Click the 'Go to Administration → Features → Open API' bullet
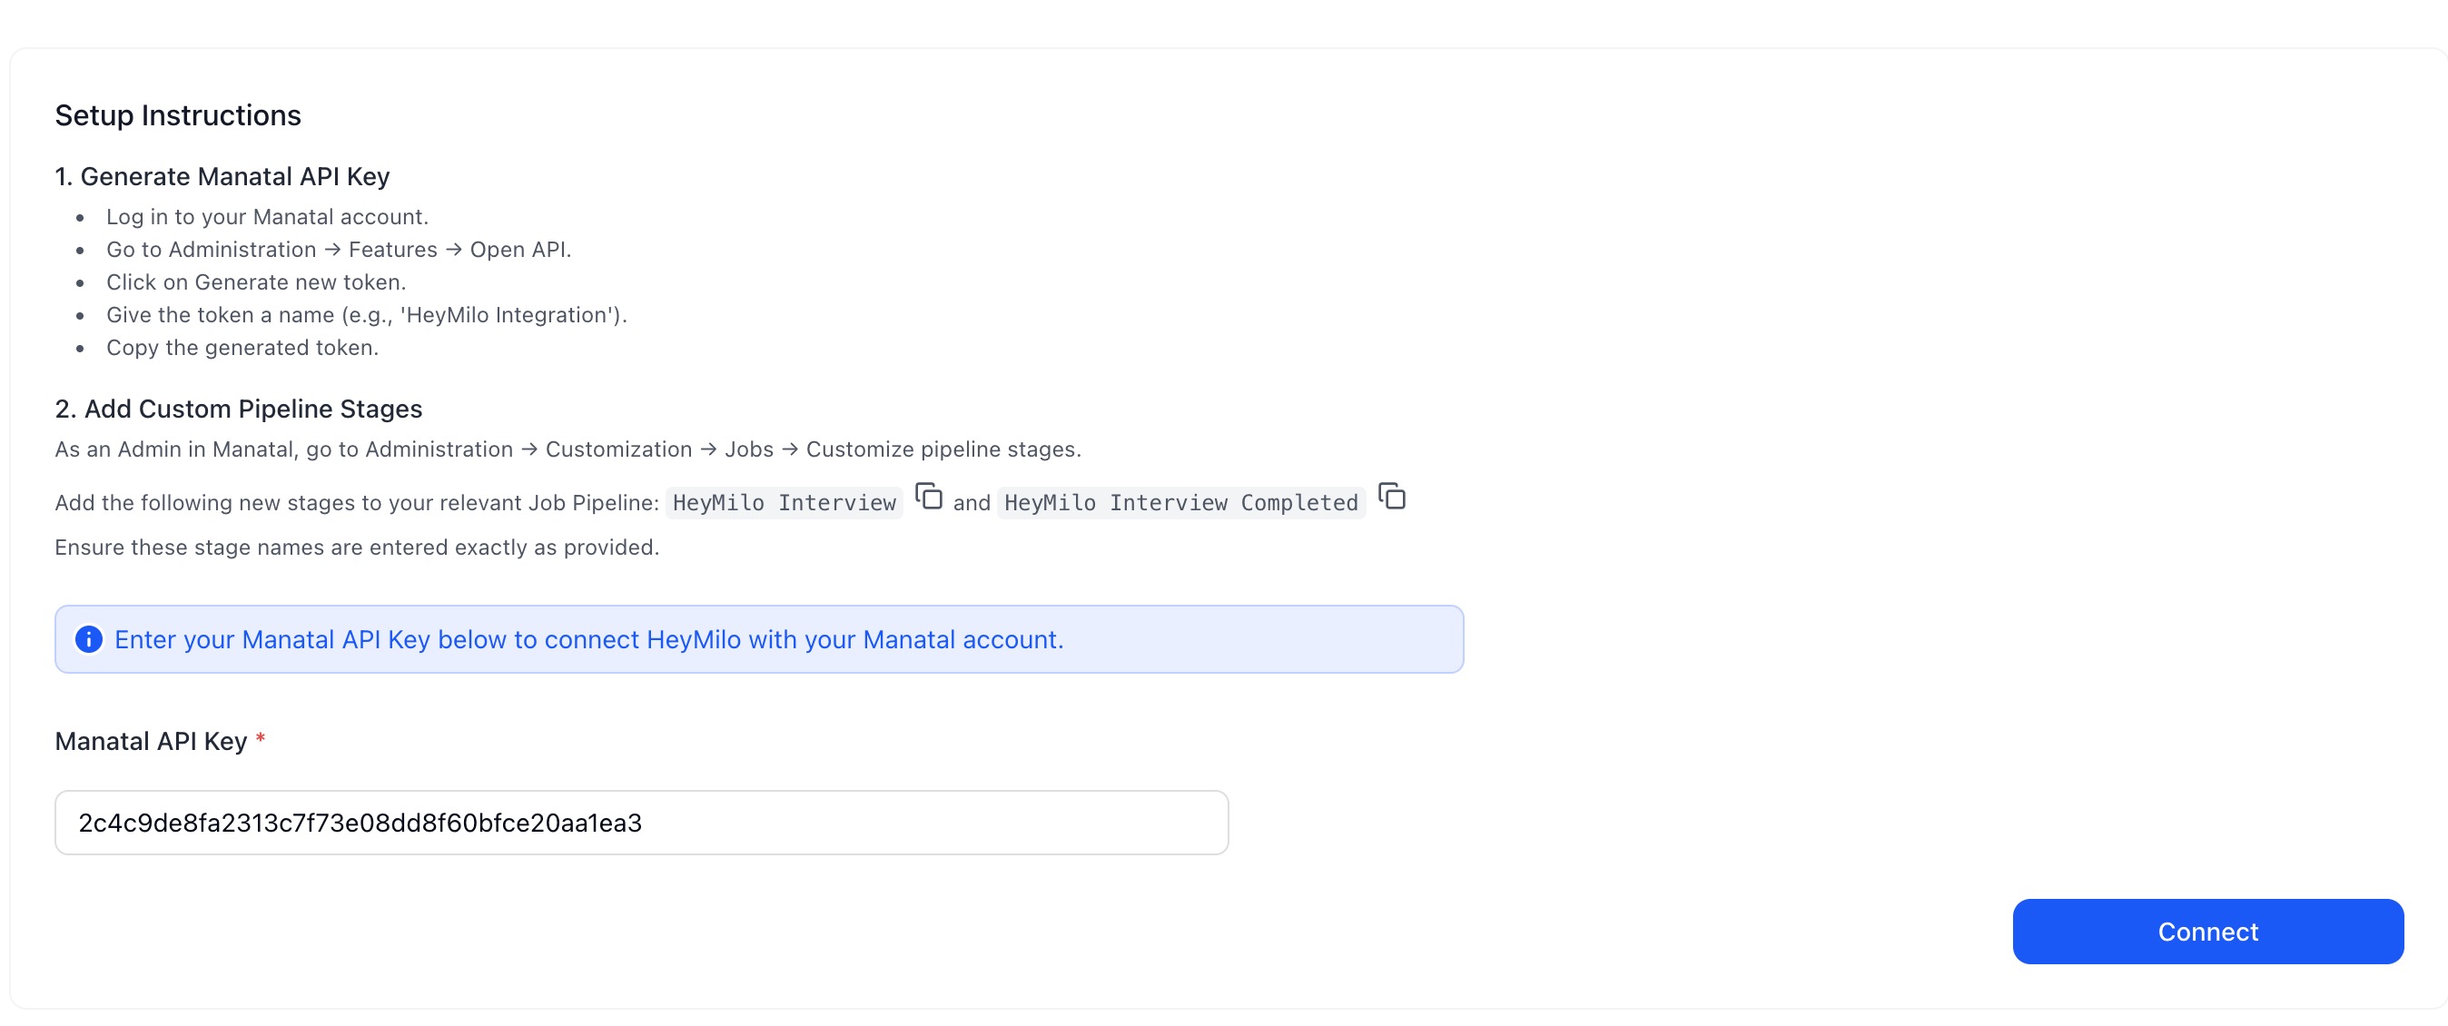The image size is (2448, 1026). (x=339, y=250)
